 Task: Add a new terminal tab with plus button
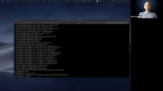[x=128, y=23]
